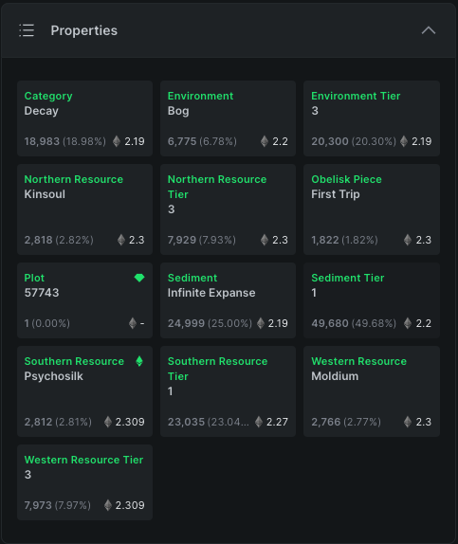Click the Ethereum icon beside 2.19 in Category card
This screenshot has height=544, width=458.
[117, 141]
